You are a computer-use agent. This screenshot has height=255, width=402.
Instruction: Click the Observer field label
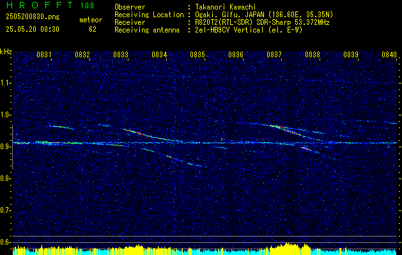130,7
